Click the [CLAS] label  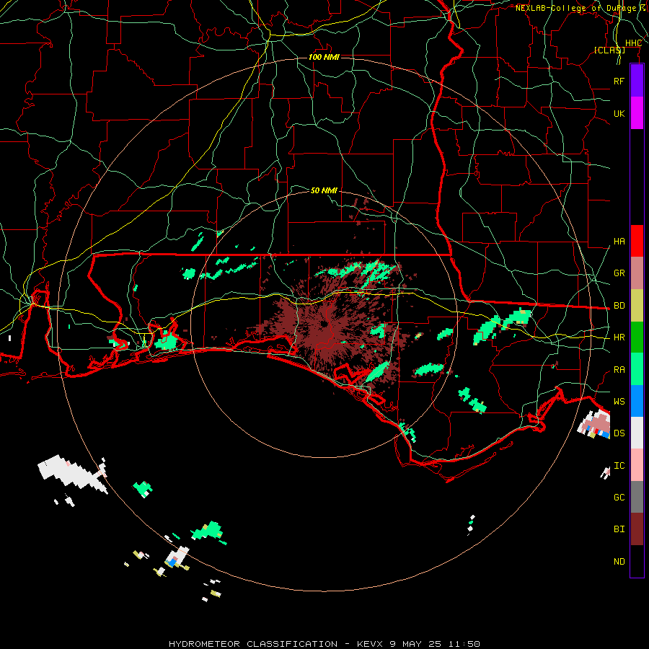609,50
